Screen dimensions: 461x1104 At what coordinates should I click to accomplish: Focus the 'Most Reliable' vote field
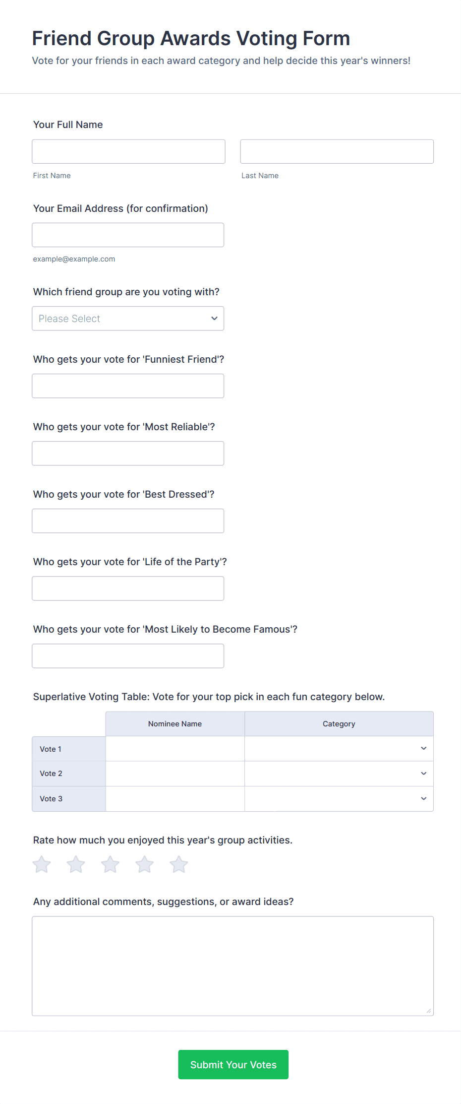pyautogui.click(x=128, y=454)
